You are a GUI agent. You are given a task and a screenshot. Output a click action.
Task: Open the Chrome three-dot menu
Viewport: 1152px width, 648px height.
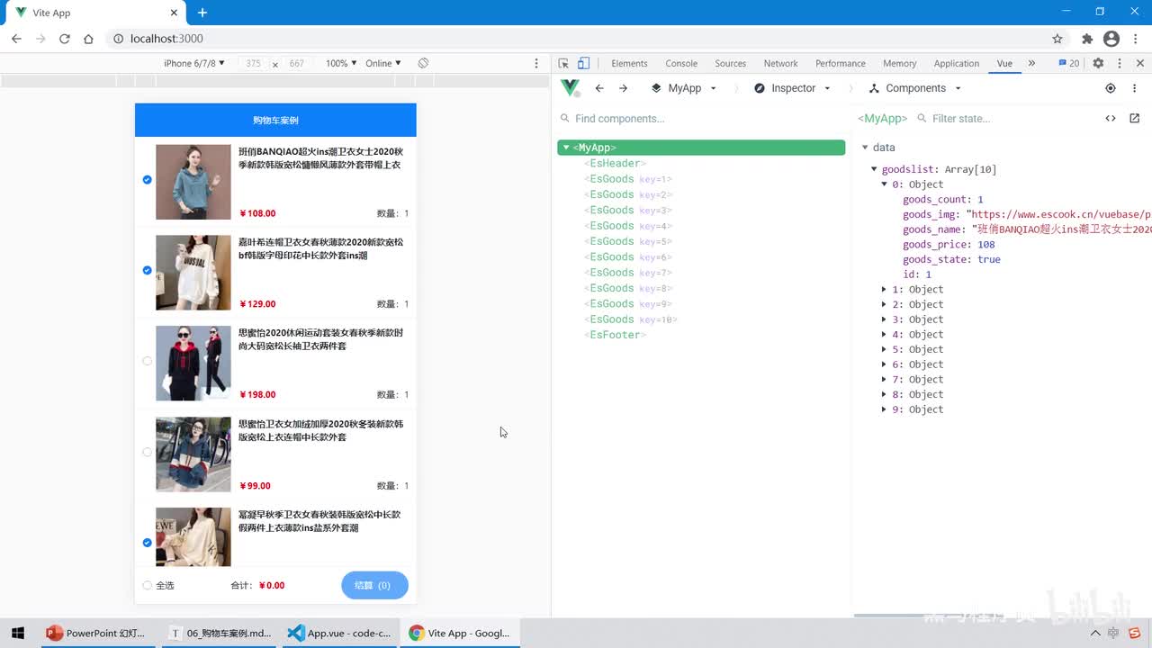coord(1136,39)
